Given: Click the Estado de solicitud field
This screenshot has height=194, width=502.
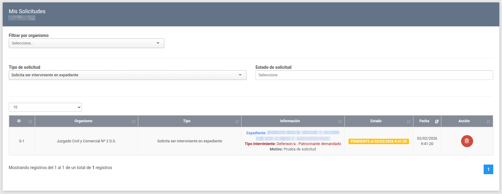Looking at the screenshot, I should pyautogui.click(x=374, y=75).
